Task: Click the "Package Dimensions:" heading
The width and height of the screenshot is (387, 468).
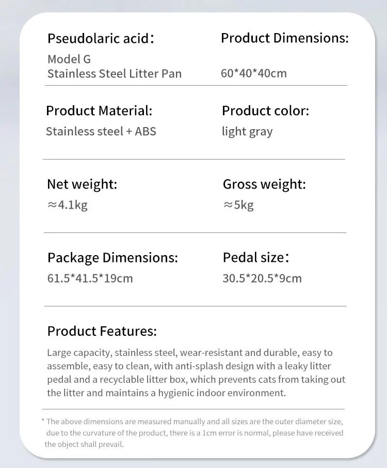Action: [112, 258]
